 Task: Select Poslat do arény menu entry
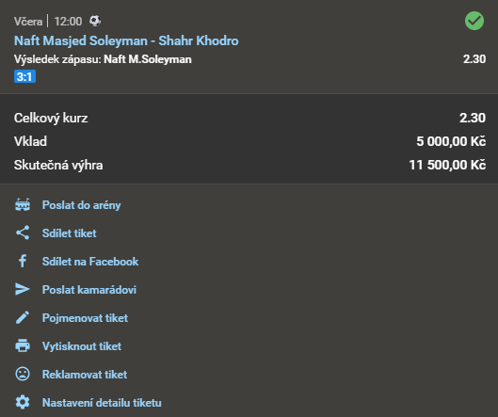pyautogui.click(x=81, y=205)
